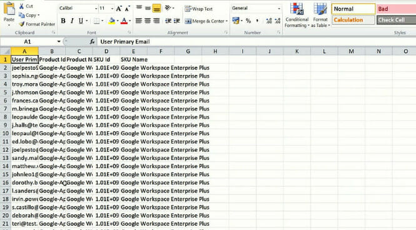This screenshot has height=230, width=416.
Task: Click the Orientation text rotation icon
Action: 168,8
